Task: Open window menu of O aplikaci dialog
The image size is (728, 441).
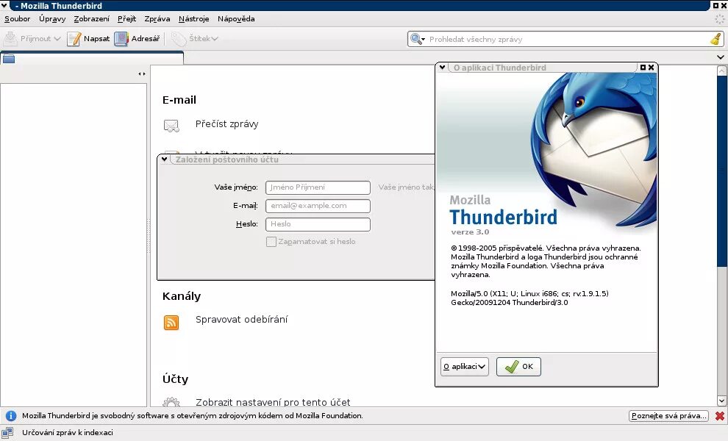Action: (442, 68)
